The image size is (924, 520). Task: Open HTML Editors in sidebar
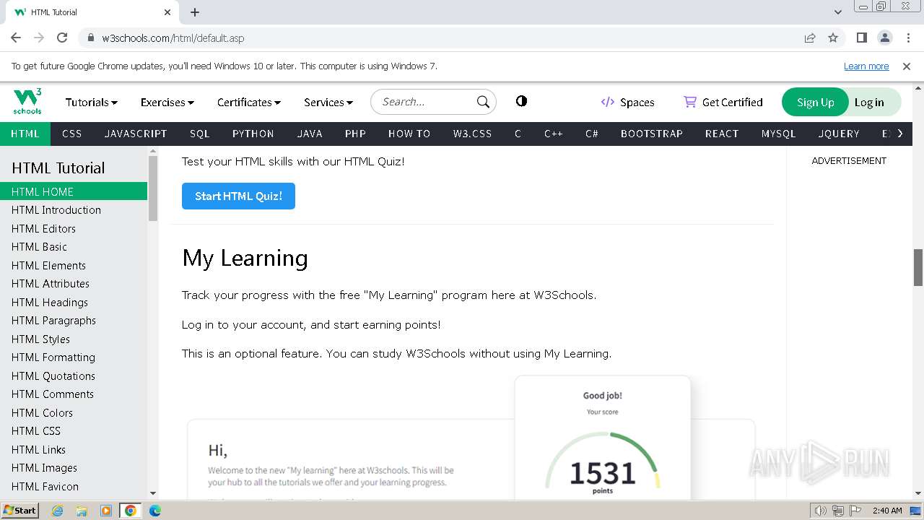point(74,228)
